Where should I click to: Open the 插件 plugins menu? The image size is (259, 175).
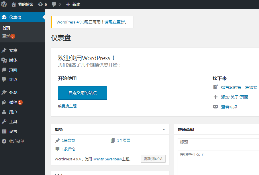tap(13, 102)
